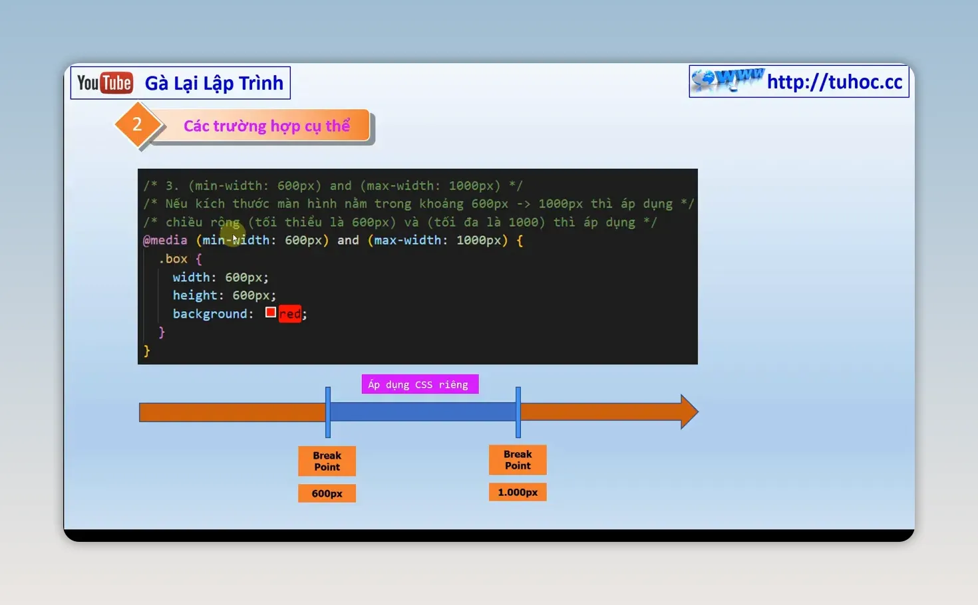Click the right blue breakpoint marker

point(518,412)
